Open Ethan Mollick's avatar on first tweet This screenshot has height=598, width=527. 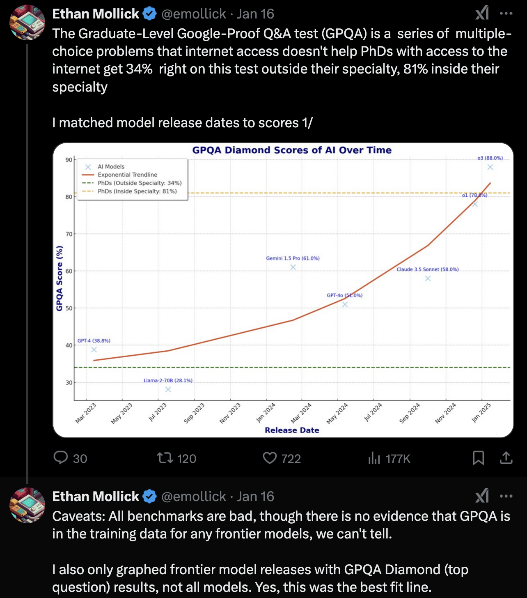tap(27, 22)
